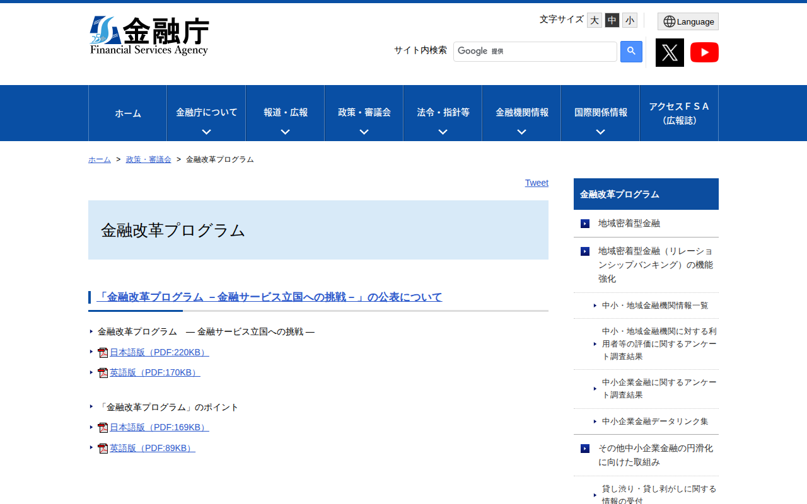This screenshot has width=807, height=504.
Task: Open 中小企業金融に関するアンケート調査結果 link
Action: pyautogui.click(x=659, y=389)
